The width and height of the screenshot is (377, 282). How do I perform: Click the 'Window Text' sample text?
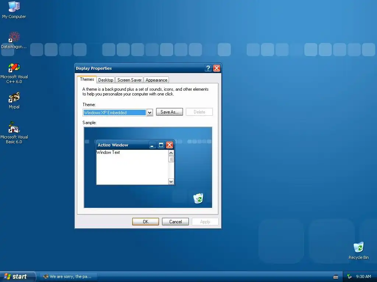[x=108, y=152]
